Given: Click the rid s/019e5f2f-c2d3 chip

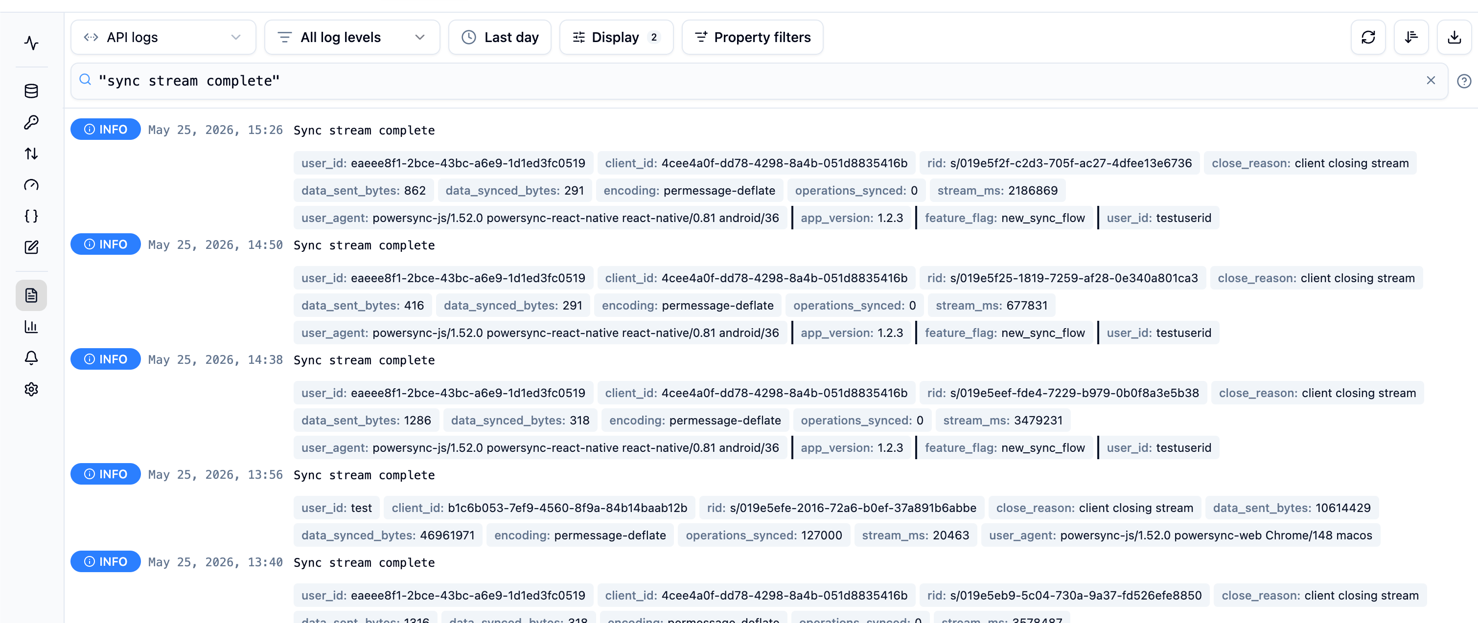Looking at the screenshot, I should click(x=1059, y=163).
